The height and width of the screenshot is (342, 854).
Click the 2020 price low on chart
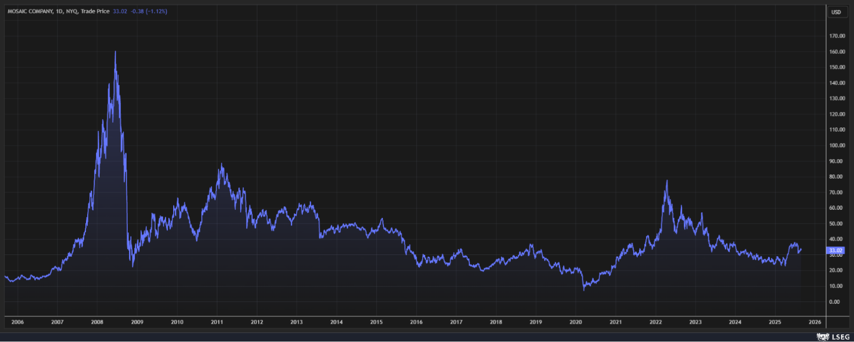[x=584, y=290]
